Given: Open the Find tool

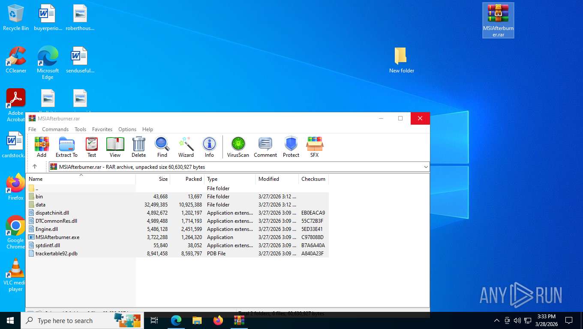Looking at the screenshot, I should point(162,147).
